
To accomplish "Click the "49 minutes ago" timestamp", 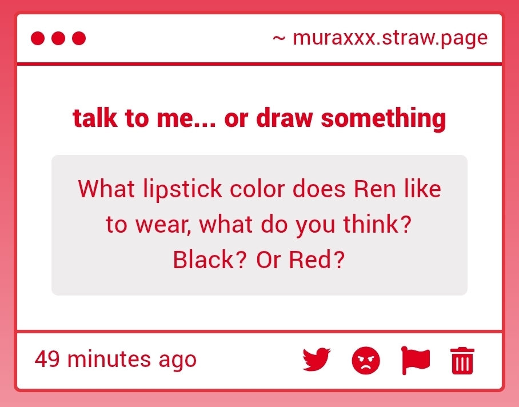I will click(x=115, y=360).
